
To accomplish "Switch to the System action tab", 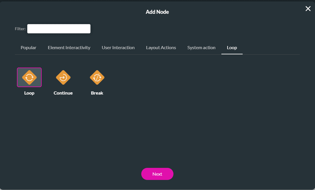I will coord(201,48).
